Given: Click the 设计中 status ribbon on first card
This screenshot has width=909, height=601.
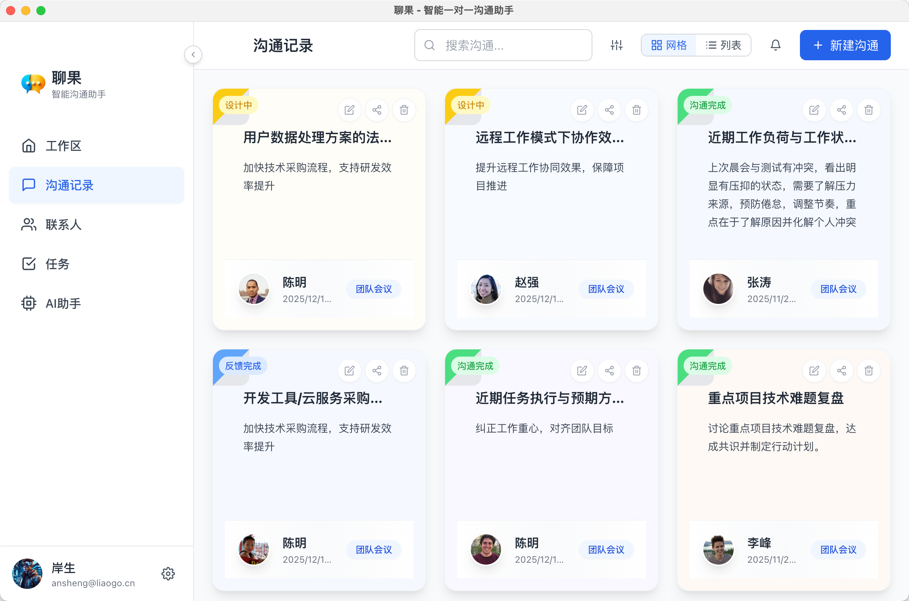Looking at the screenshot, I should (x=238, y=105).
